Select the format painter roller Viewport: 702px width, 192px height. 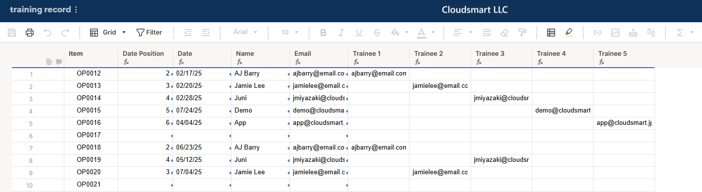pos(522,33)
